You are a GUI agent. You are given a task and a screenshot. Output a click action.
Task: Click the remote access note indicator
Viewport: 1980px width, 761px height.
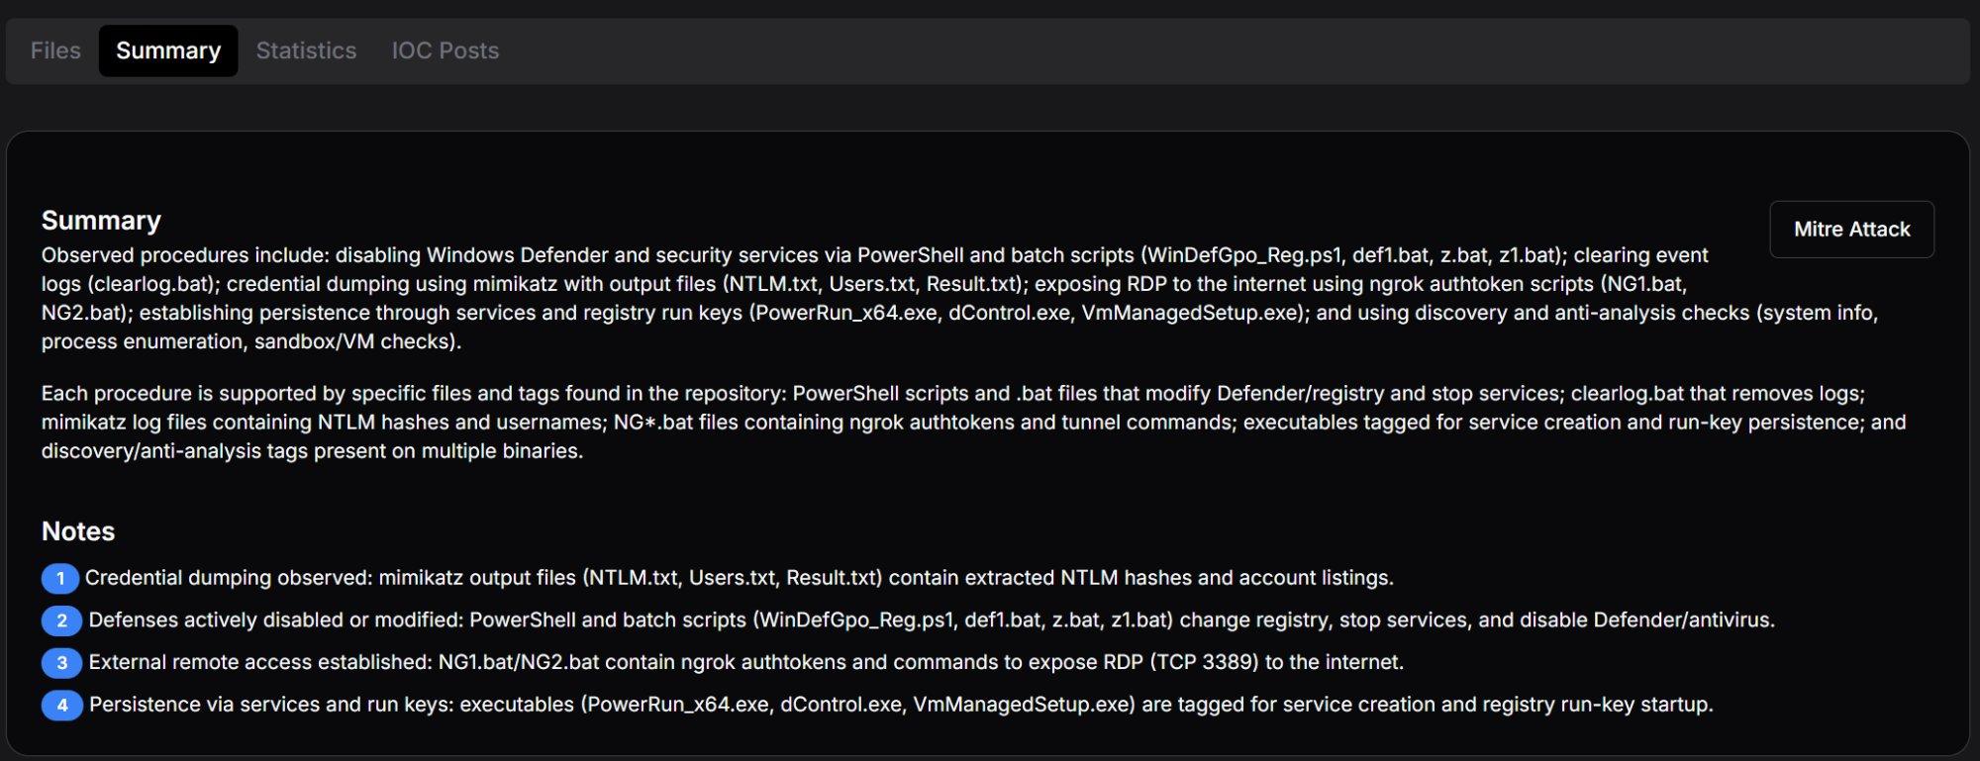click(61, 663)
